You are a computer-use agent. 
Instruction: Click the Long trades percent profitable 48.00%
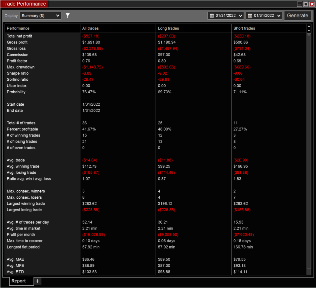(165, 129)
